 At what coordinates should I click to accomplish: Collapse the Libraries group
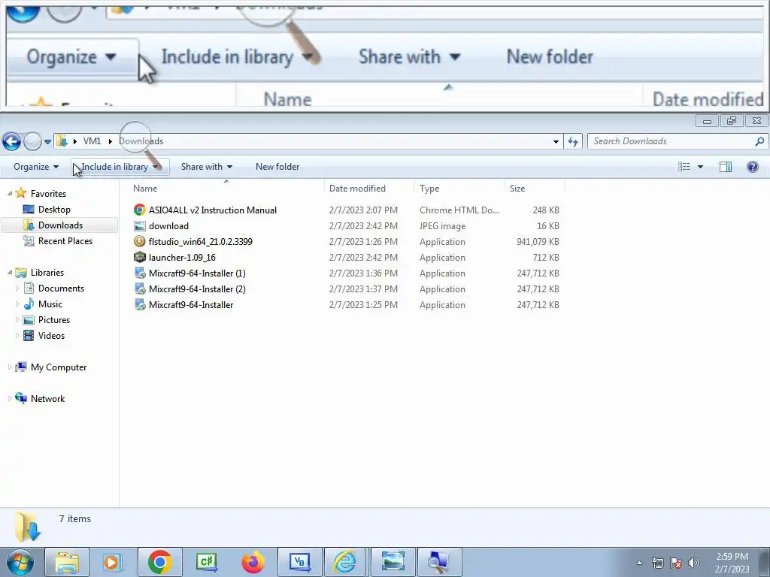10,272
